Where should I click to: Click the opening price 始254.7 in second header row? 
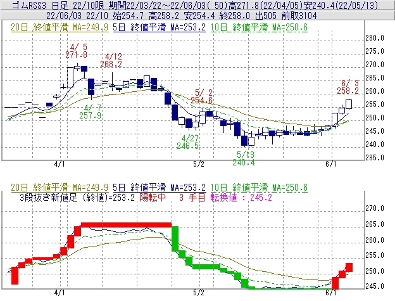[128, 16]
